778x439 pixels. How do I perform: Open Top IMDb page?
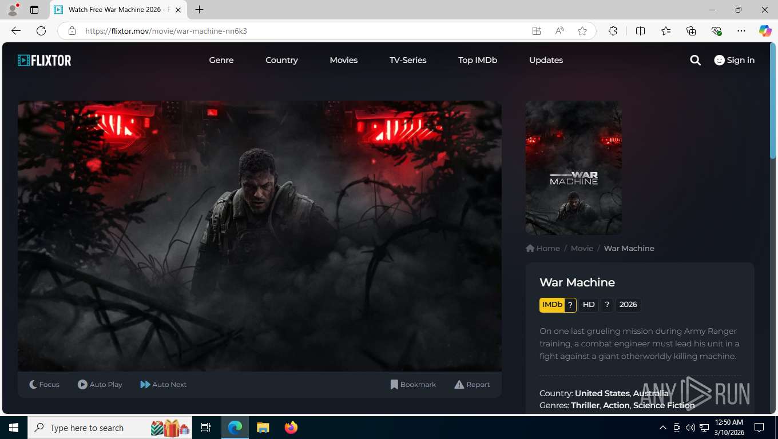coord(478,60)
